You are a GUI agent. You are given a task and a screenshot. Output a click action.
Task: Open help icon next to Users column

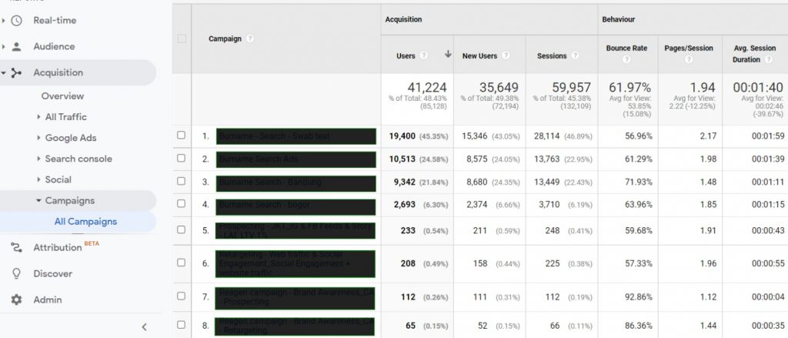pyautogui.click(x=424, y=56)
